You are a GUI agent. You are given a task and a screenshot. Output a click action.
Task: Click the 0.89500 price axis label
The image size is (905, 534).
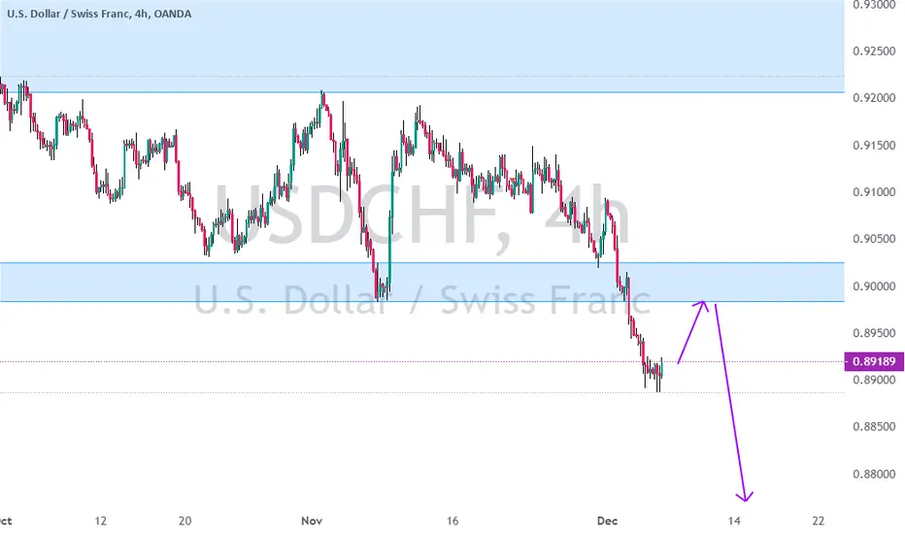click(874, 332)
